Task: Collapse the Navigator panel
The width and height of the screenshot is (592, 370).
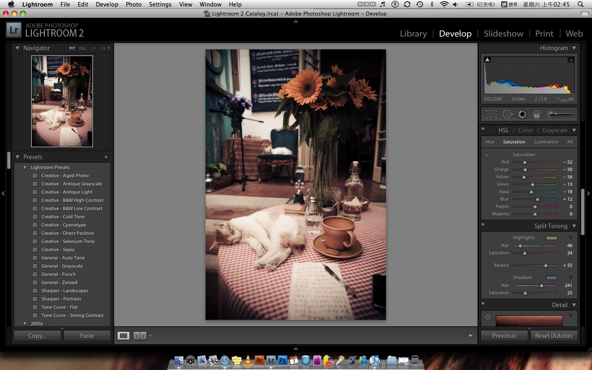Action: pyautogui.click(x=17, y=48)
